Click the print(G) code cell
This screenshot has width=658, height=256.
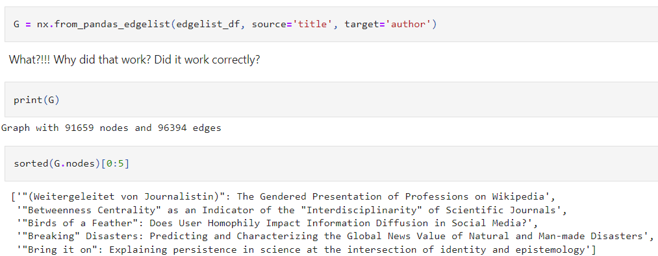tap(331, 100)
